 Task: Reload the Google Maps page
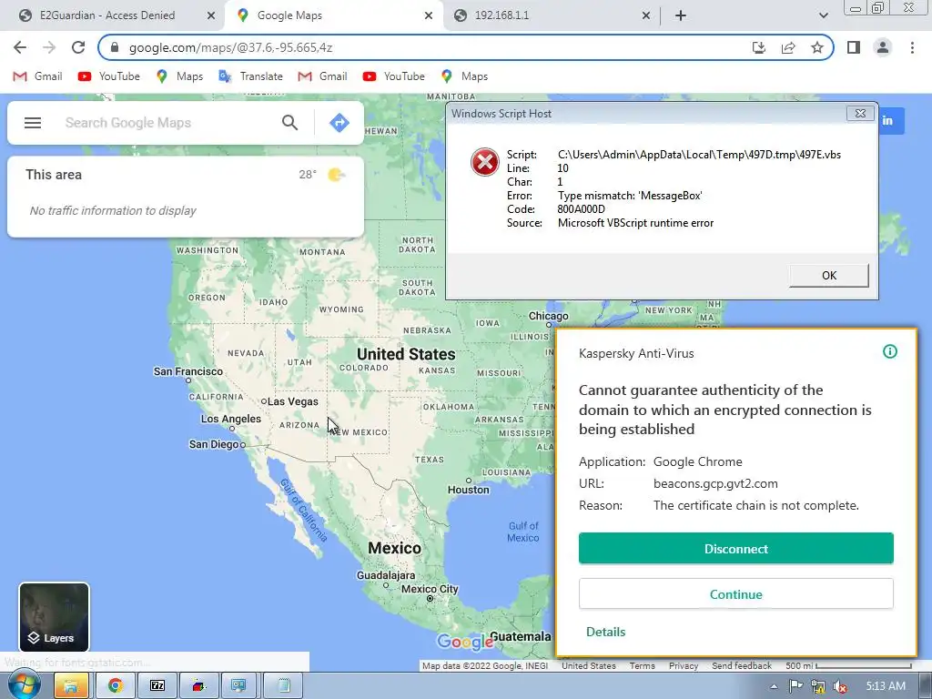click(78, 47)
